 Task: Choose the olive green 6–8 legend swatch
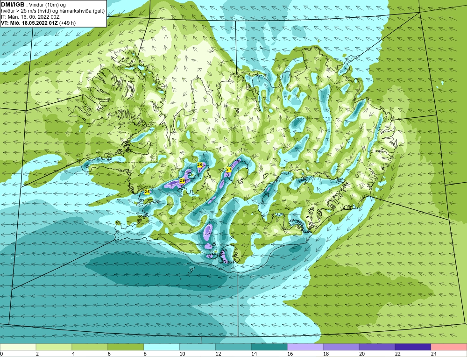click(126, 347)
